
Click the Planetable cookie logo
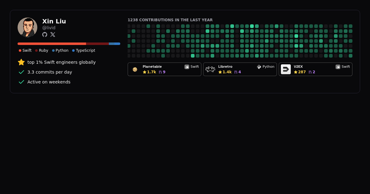pos(135,69)
